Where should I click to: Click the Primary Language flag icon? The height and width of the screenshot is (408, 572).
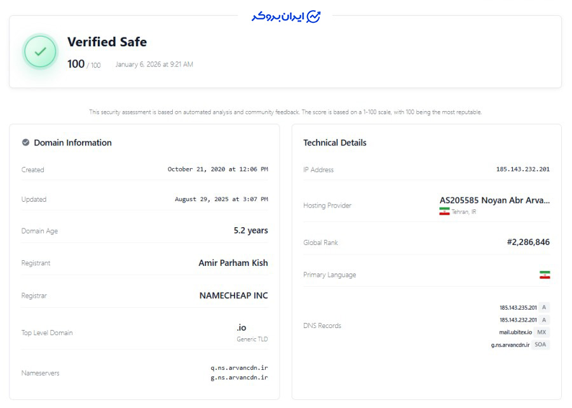(x=545, y=275)
